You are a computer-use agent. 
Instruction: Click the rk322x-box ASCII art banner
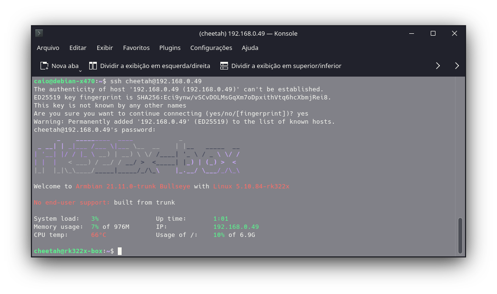point(137,157)
